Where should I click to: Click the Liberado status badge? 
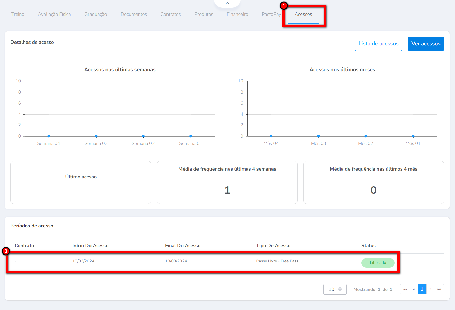click(378, 263)
